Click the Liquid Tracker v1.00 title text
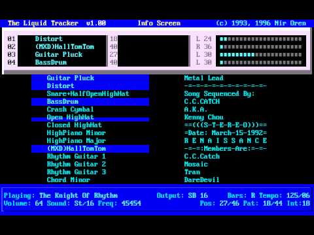The height and width of the screenshot is (235, 314). [57, 23]
